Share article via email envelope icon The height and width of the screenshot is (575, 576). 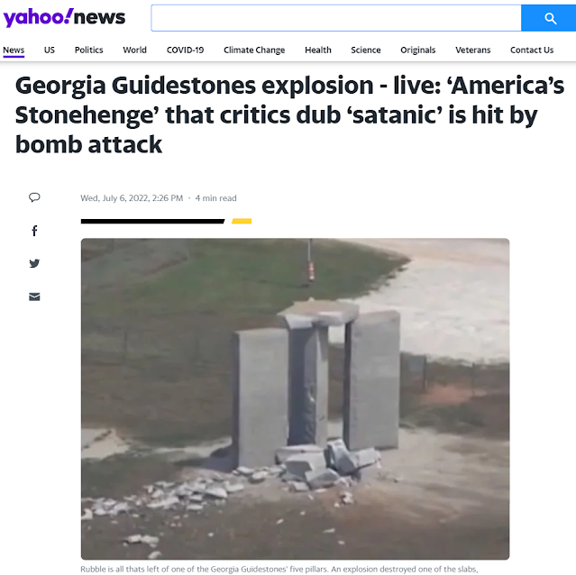coord(34,297)
